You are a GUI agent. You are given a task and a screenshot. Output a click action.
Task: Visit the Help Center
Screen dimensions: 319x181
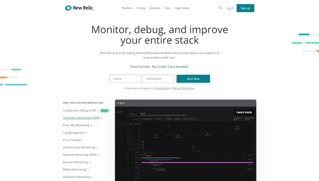[182, 8]
